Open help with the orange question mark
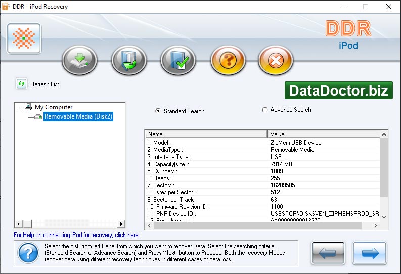The image size is (401, 274). pyautogui.click(x=228, y=61)
